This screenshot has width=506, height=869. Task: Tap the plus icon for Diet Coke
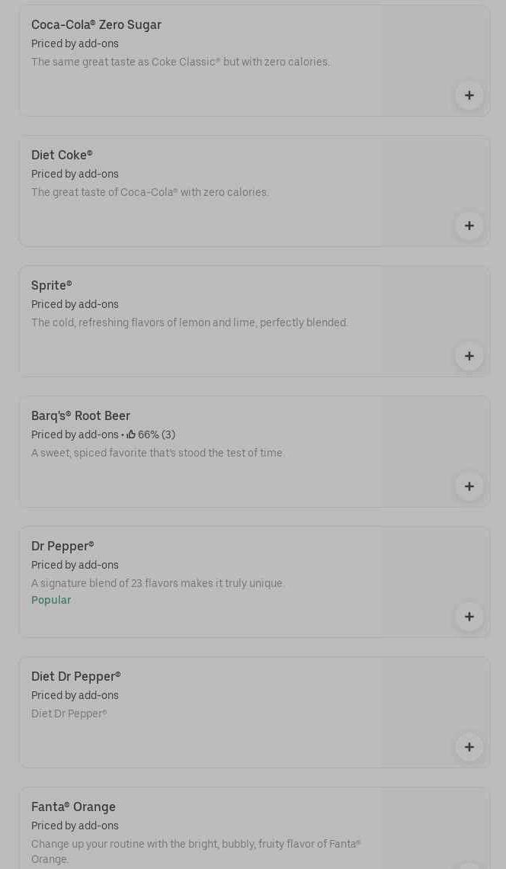[469, 226]
